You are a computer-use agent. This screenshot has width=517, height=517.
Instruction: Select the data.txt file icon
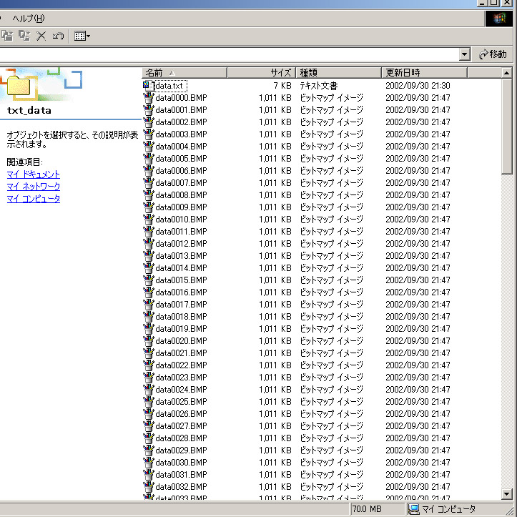pos(148,86)
